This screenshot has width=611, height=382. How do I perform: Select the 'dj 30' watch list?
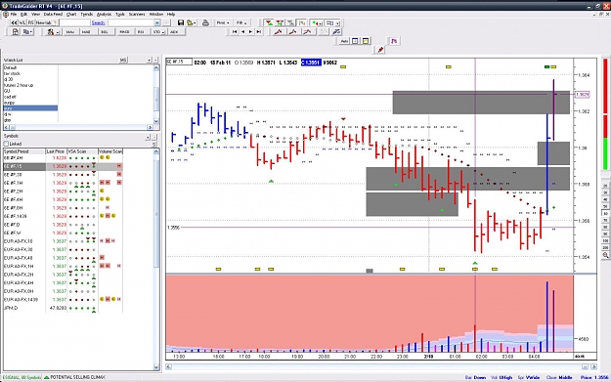(30, 79)
